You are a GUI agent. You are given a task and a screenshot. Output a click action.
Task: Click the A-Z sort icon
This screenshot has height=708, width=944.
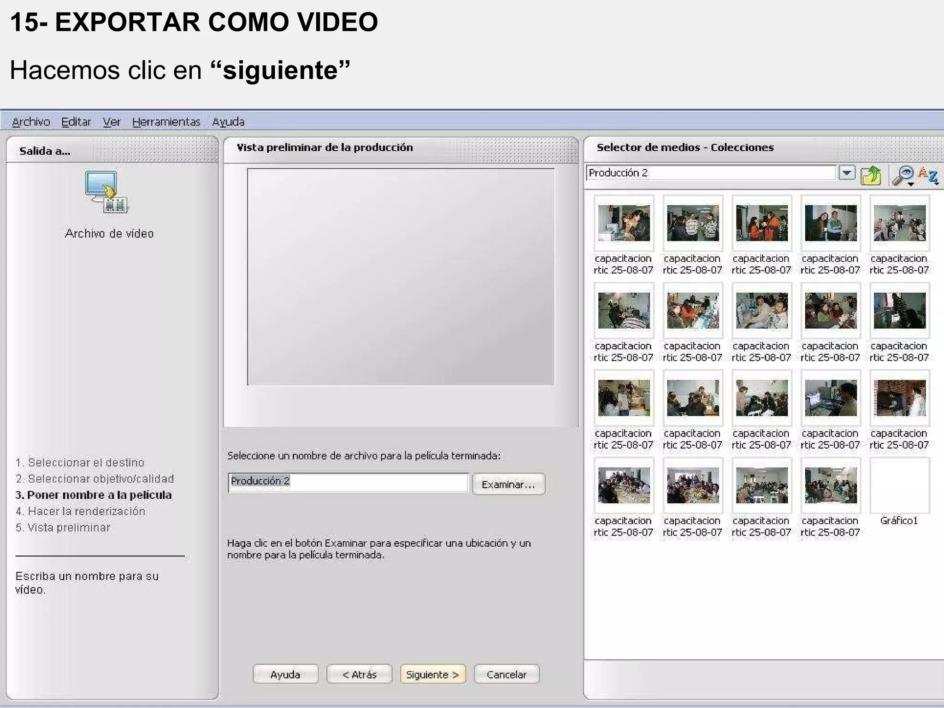pos(928,176)
